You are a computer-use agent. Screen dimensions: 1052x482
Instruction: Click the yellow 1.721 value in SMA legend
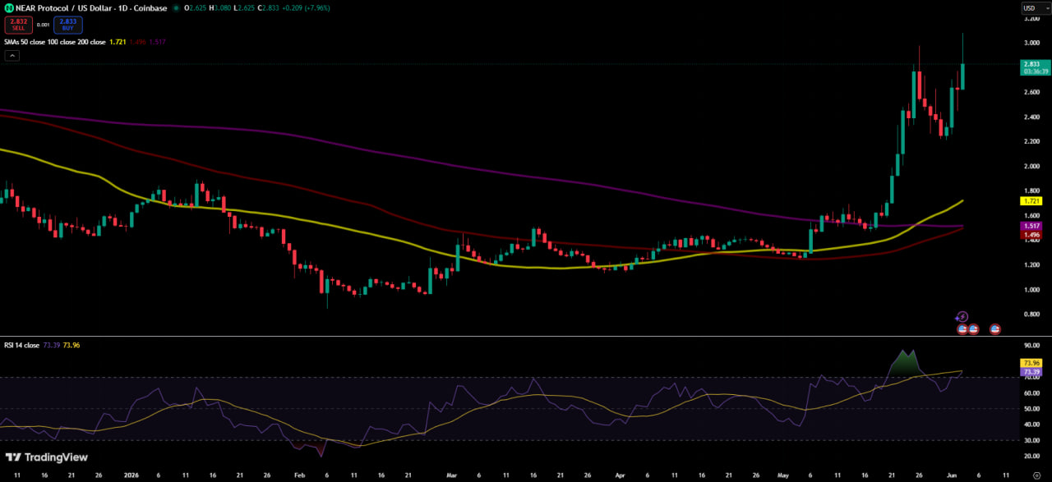click(x=118, y=41)
